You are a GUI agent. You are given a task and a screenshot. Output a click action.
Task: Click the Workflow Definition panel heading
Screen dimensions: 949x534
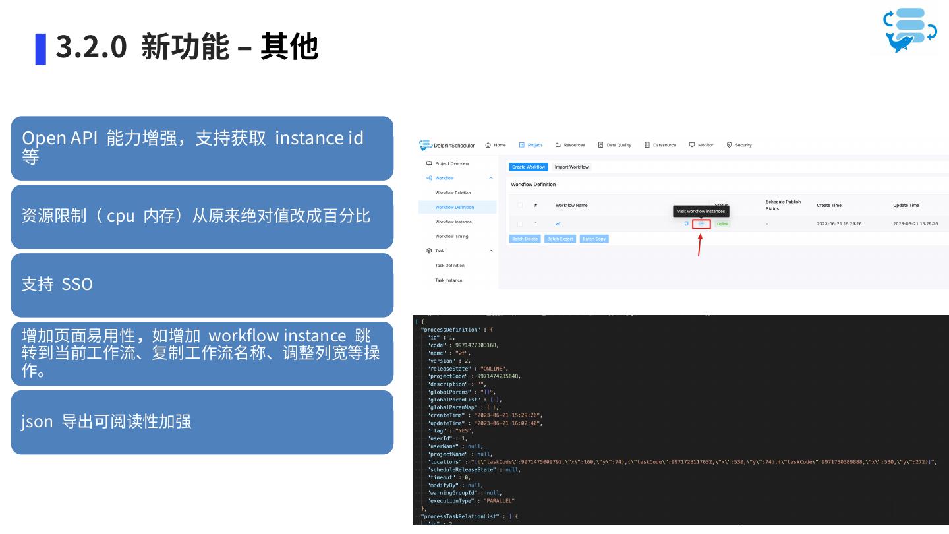click(533, 185)
